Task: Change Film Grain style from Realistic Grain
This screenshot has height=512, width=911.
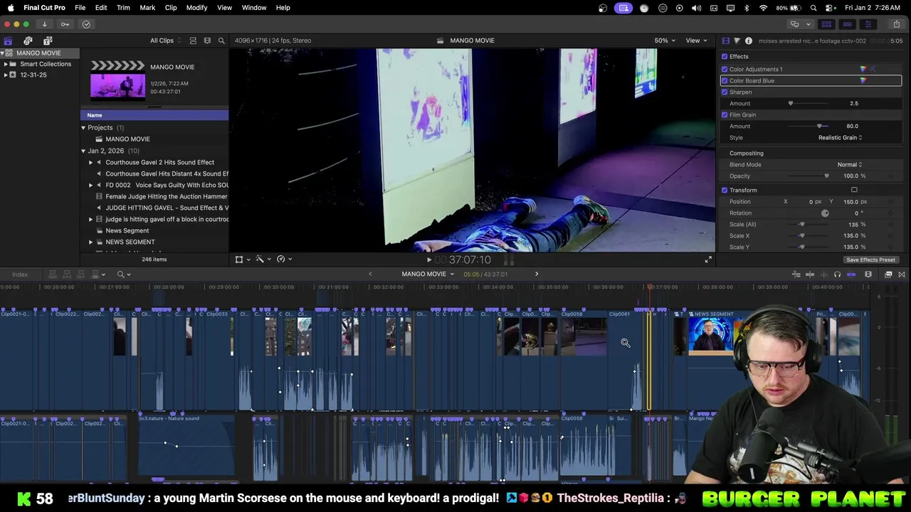Action: tap(840, 137)
